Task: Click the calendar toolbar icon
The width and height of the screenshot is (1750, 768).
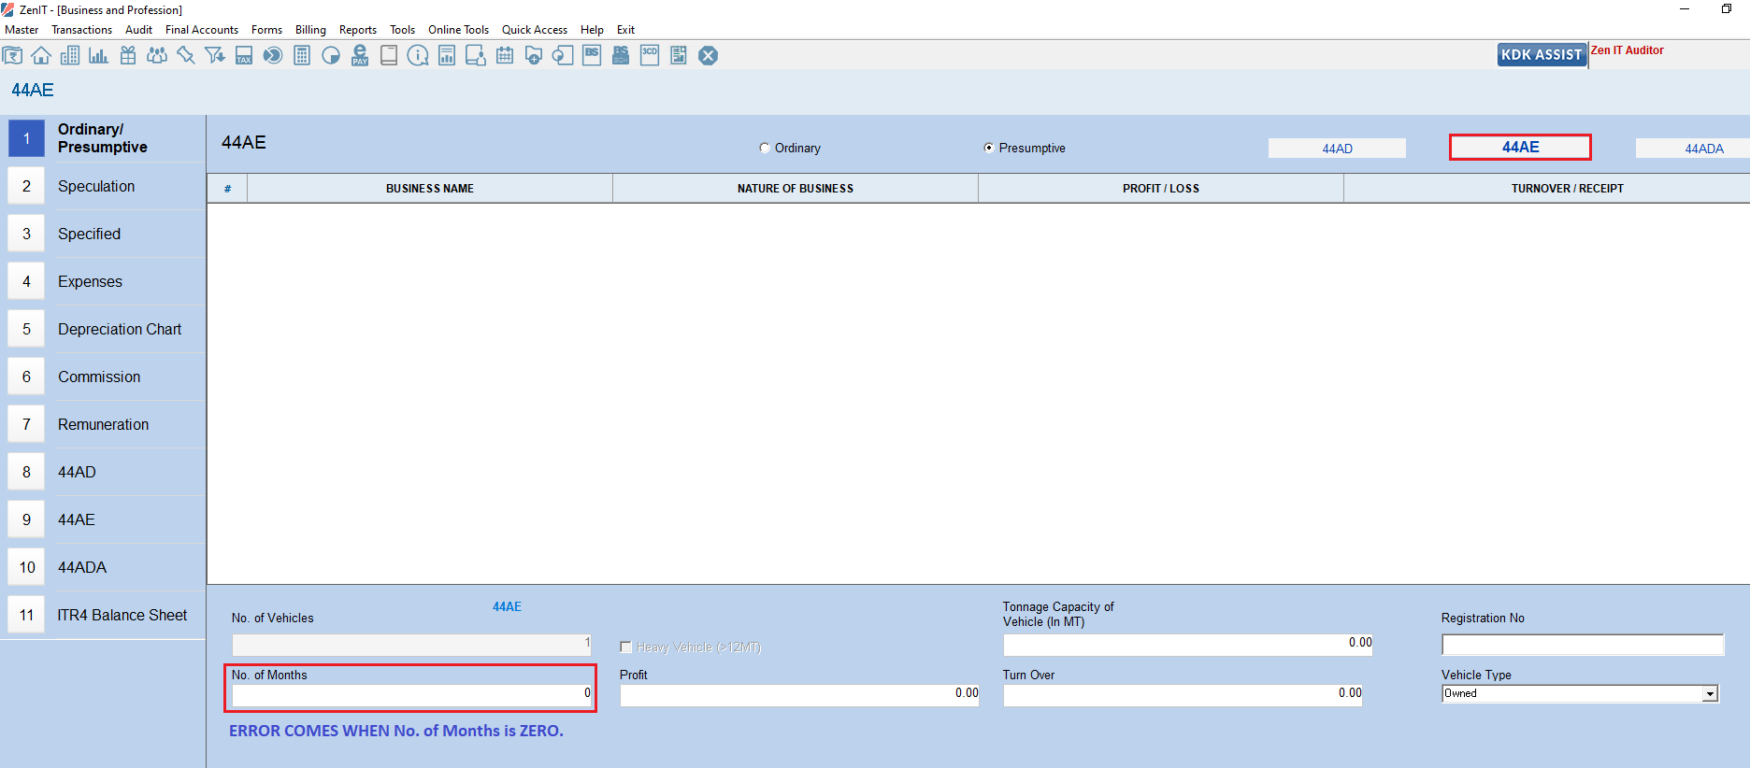Action: (505, 56)
